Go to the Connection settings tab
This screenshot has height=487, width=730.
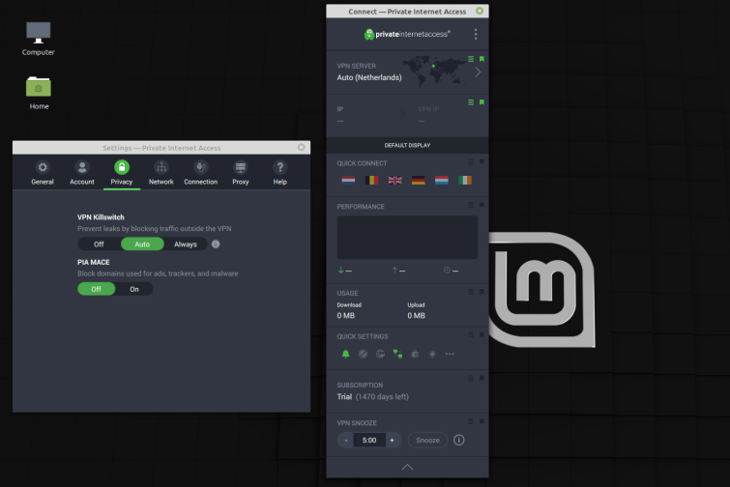coord(201,173)
